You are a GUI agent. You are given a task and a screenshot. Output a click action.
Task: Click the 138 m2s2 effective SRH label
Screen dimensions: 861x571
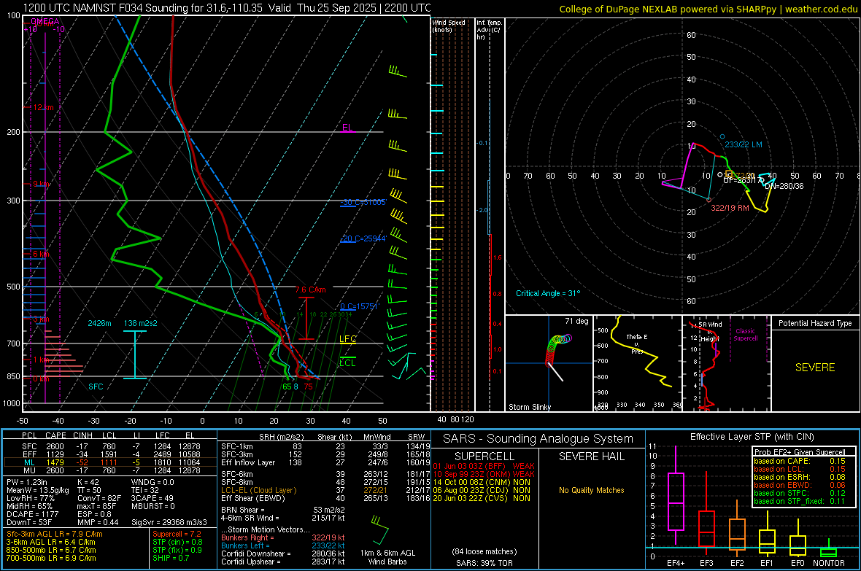point(141,323)
